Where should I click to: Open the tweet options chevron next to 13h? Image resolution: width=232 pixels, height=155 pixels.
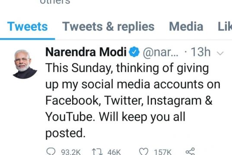[x=220, y=53]
